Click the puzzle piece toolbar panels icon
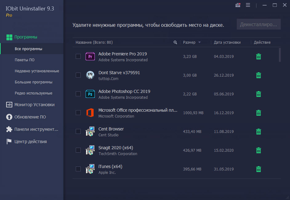 (x=9, y=129)
